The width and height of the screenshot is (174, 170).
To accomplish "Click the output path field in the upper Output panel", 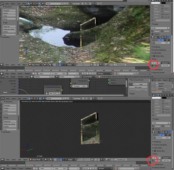I will pos(159,28).
